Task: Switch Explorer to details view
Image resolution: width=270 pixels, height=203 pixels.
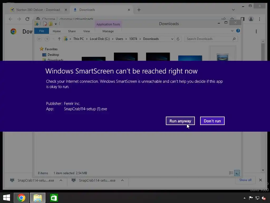Action: 231,173
